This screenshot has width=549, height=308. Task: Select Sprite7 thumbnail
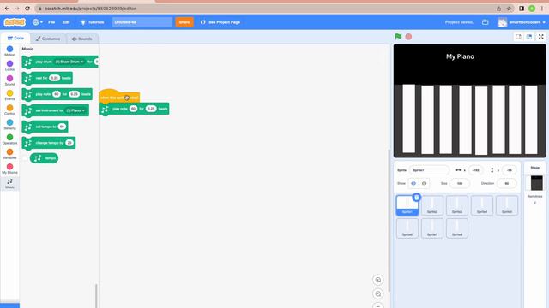(x=432, y=228)
